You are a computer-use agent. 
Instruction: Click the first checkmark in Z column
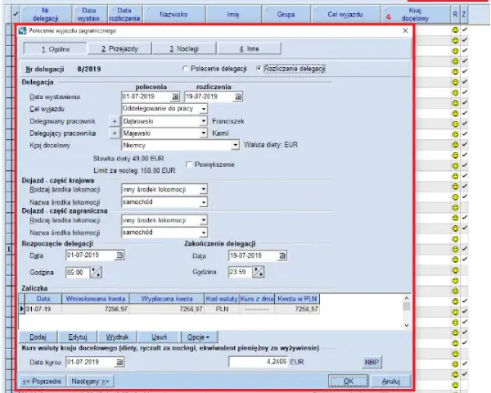[x=464, y=29]
